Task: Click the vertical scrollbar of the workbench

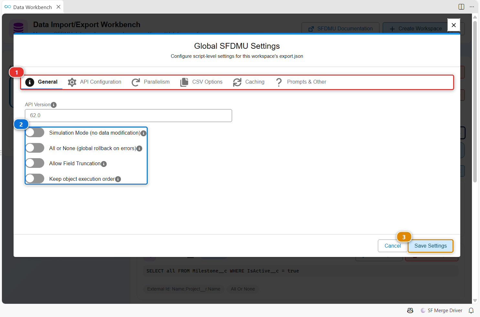Action: [475, 102]
